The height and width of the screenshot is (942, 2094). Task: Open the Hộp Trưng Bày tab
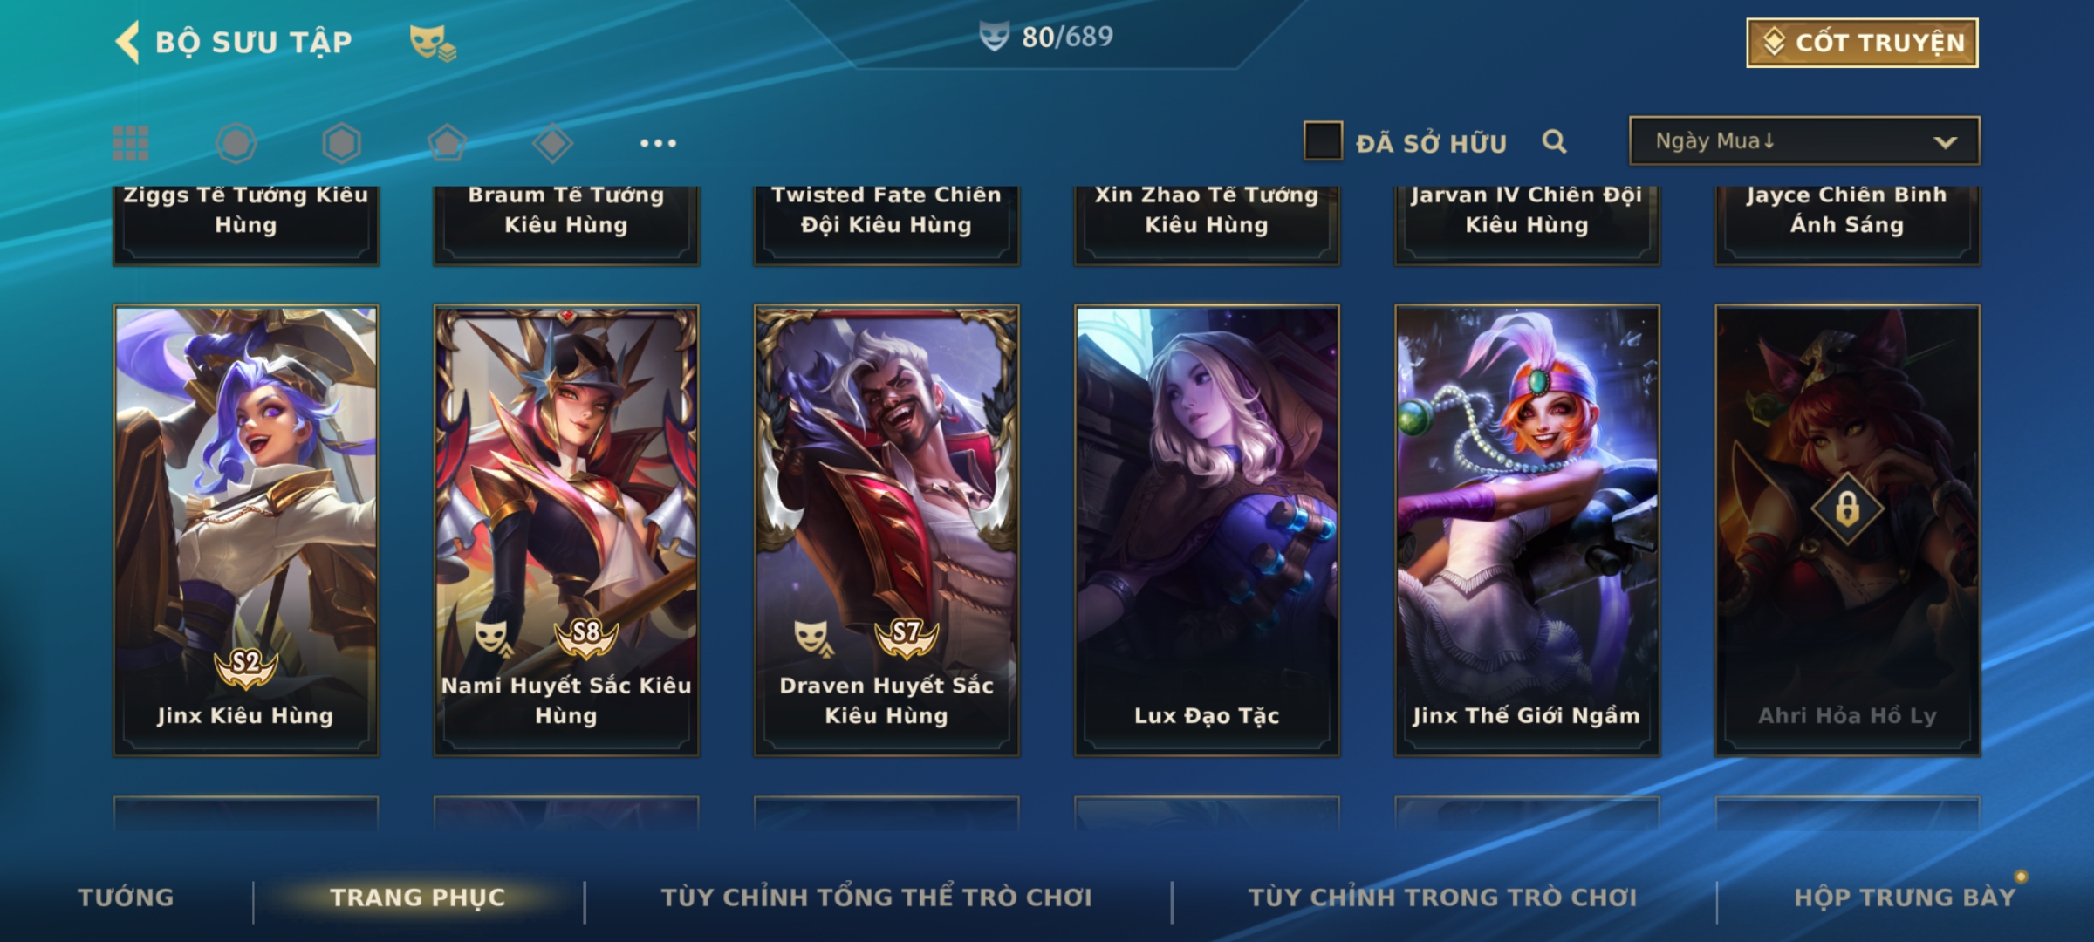tap(1905, 898)
